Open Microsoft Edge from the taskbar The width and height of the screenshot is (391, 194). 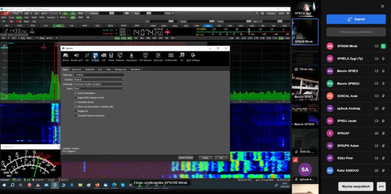point(114,185)
